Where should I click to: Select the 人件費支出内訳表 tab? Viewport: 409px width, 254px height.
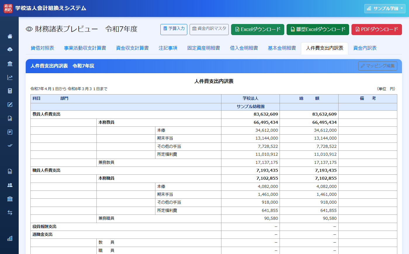325,48
